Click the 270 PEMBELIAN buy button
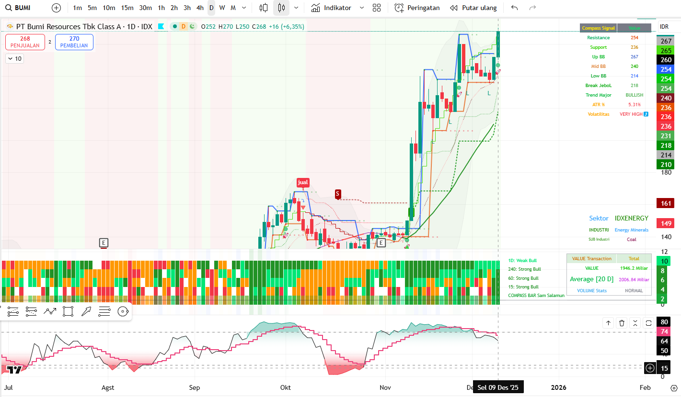 (74, 42)
